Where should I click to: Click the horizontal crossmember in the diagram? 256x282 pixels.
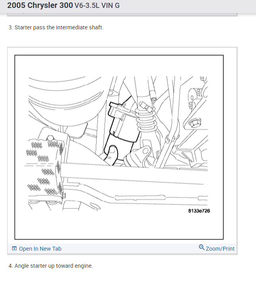(134, 174)
